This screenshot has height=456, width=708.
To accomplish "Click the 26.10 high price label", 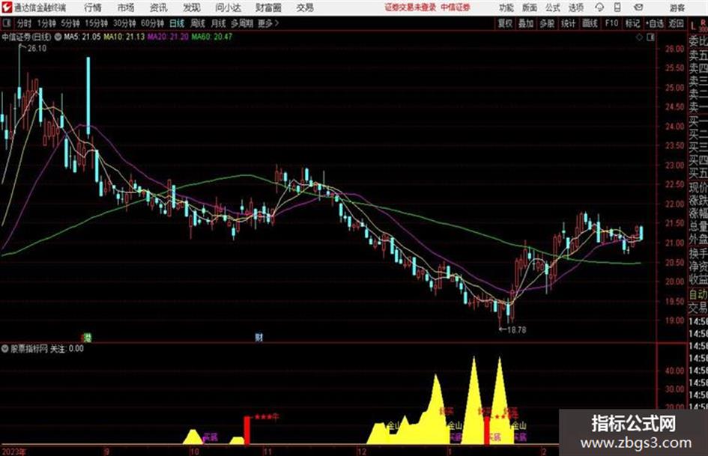I will [x=37, y=49].
